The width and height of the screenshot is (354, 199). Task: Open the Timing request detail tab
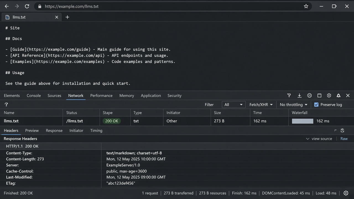(96, 130)
